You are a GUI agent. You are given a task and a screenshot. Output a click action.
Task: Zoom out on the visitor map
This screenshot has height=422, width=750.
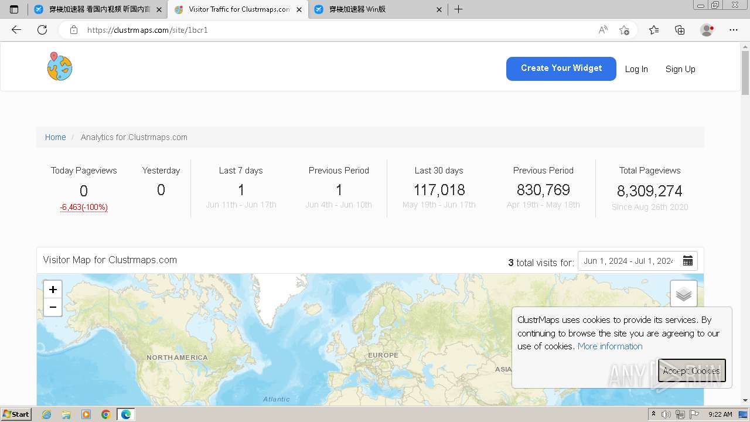tap(53, 307)
